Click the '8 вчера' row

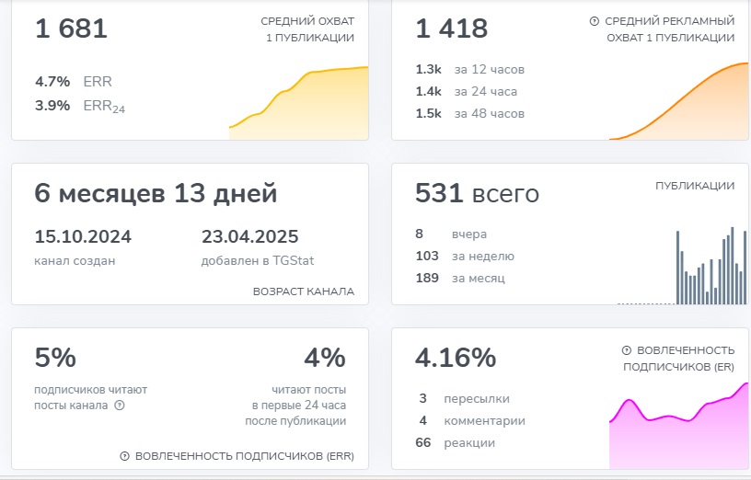[x=451, y=234]
